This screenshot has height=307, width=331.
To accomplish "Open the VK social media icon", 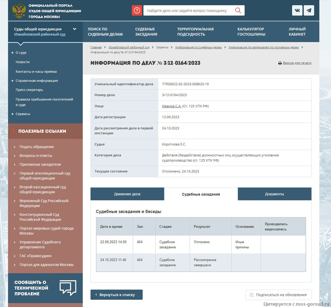I will pos(297,10).
